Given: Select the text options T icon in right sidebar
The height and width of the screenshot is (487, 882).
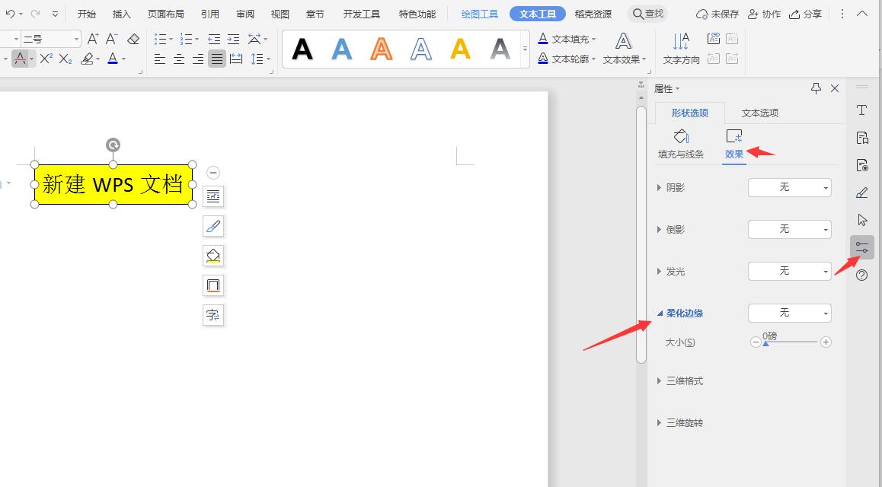Looking at the screenshot, I should point(861,110).
